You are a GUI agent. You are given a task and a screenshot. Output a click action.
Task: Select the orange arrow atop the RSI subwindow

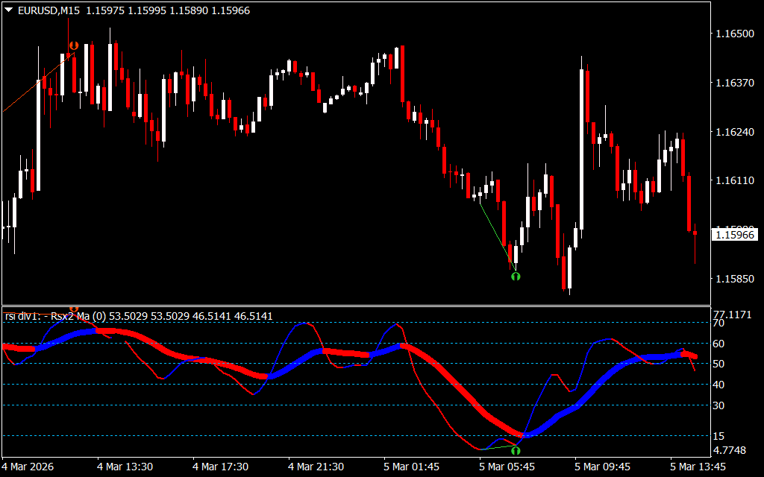pos(73,309)
